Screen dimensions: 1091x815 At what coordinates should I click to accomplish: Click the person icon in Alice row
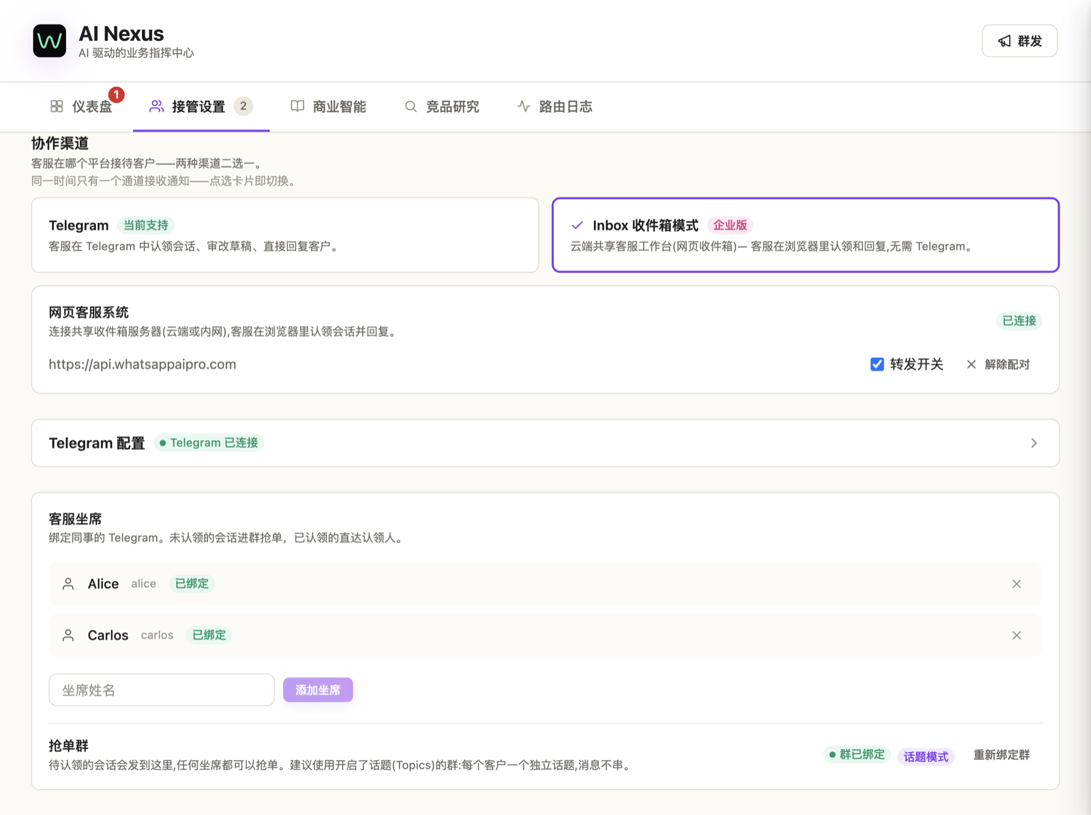tap(68, 584)
